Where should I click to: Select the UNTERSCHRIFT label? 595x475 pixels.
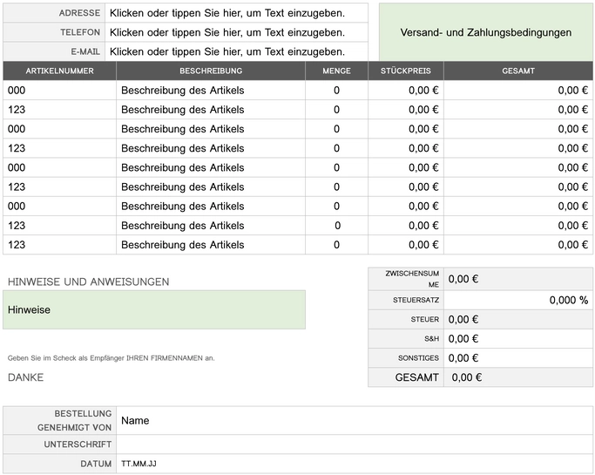tap(78, 444)
